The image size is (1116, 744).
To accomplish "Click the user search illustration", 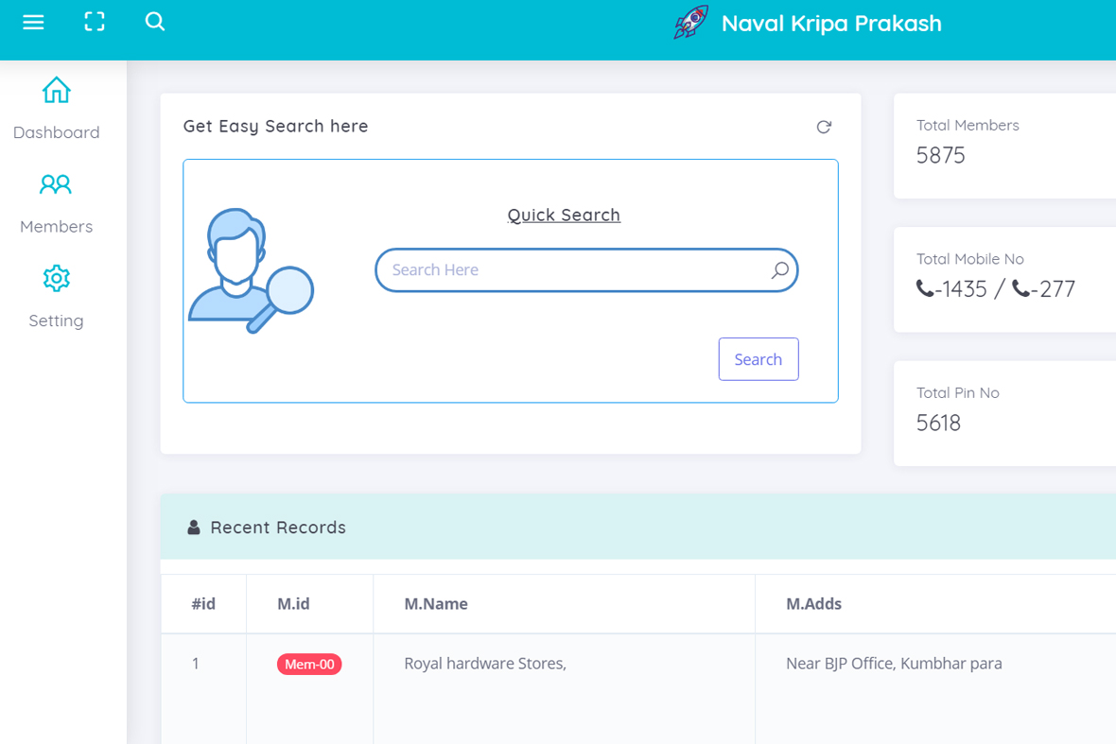I will coord(251,270).
